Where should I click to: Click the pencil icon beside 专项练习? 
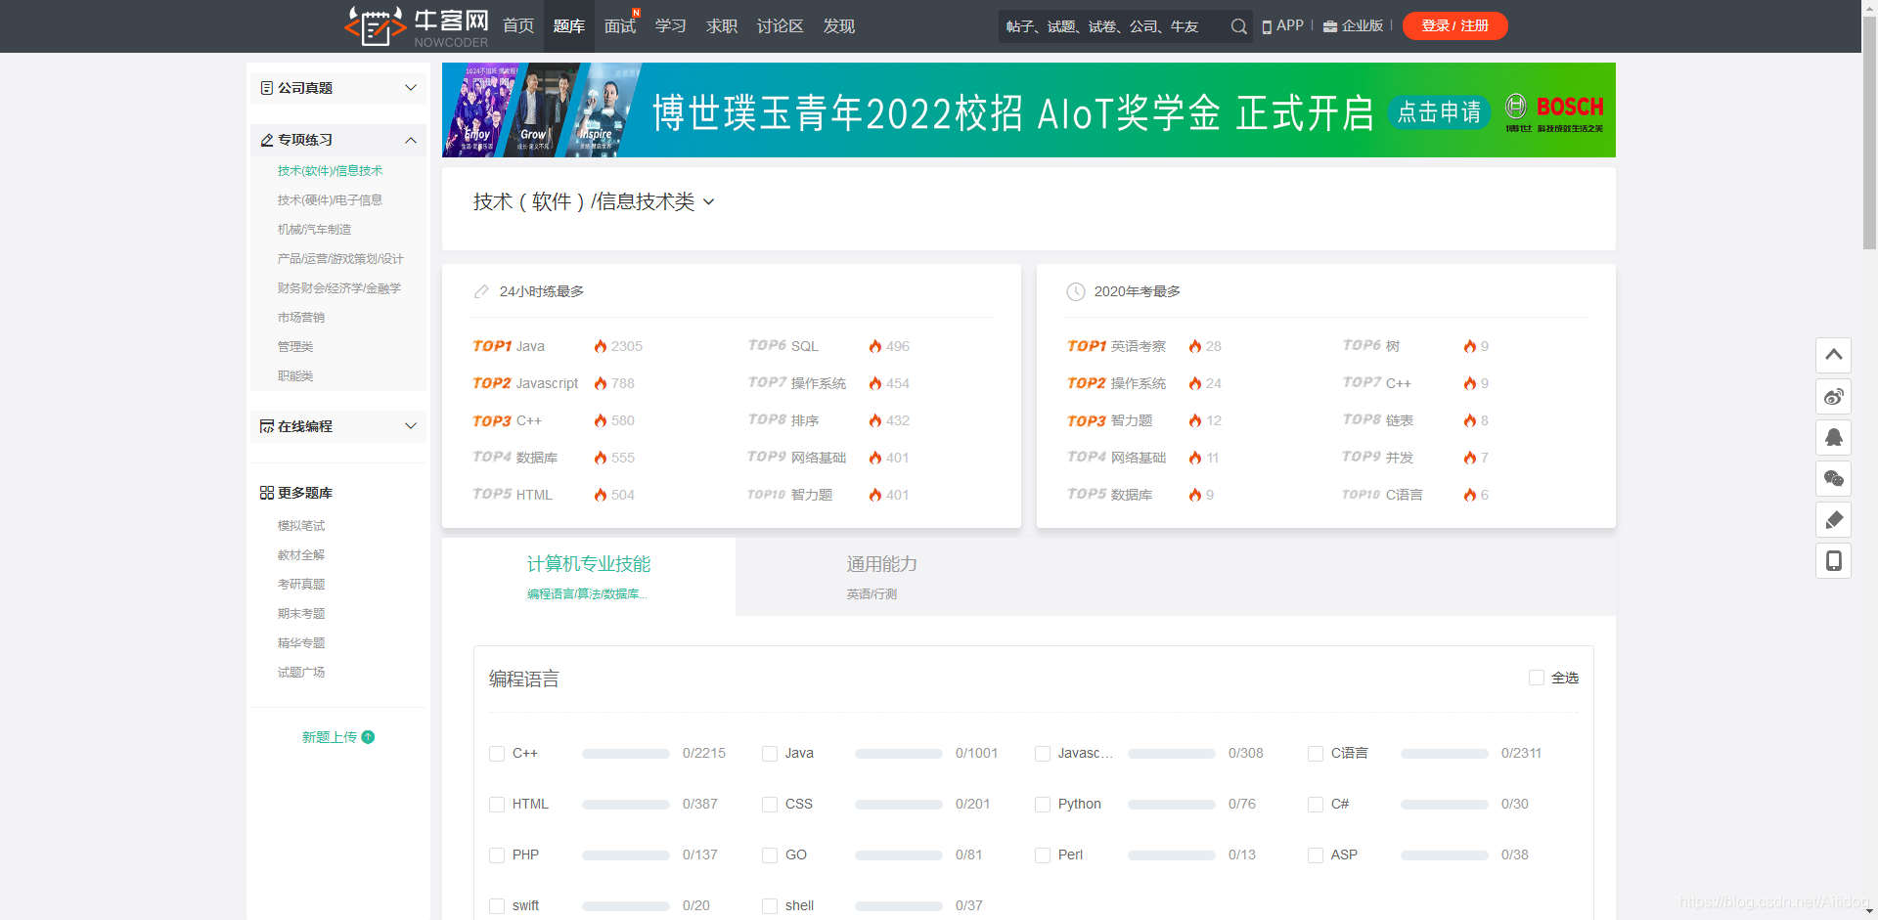click(266, 140)
